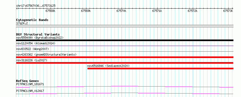Select the PITPNC1|NM_181671 transcript label

[x=30, y=84]
